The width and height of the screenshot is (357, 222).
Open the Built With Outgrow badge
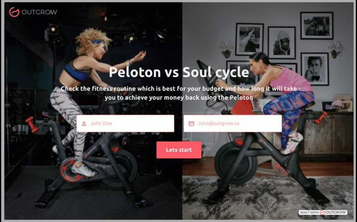pos(323,212)
